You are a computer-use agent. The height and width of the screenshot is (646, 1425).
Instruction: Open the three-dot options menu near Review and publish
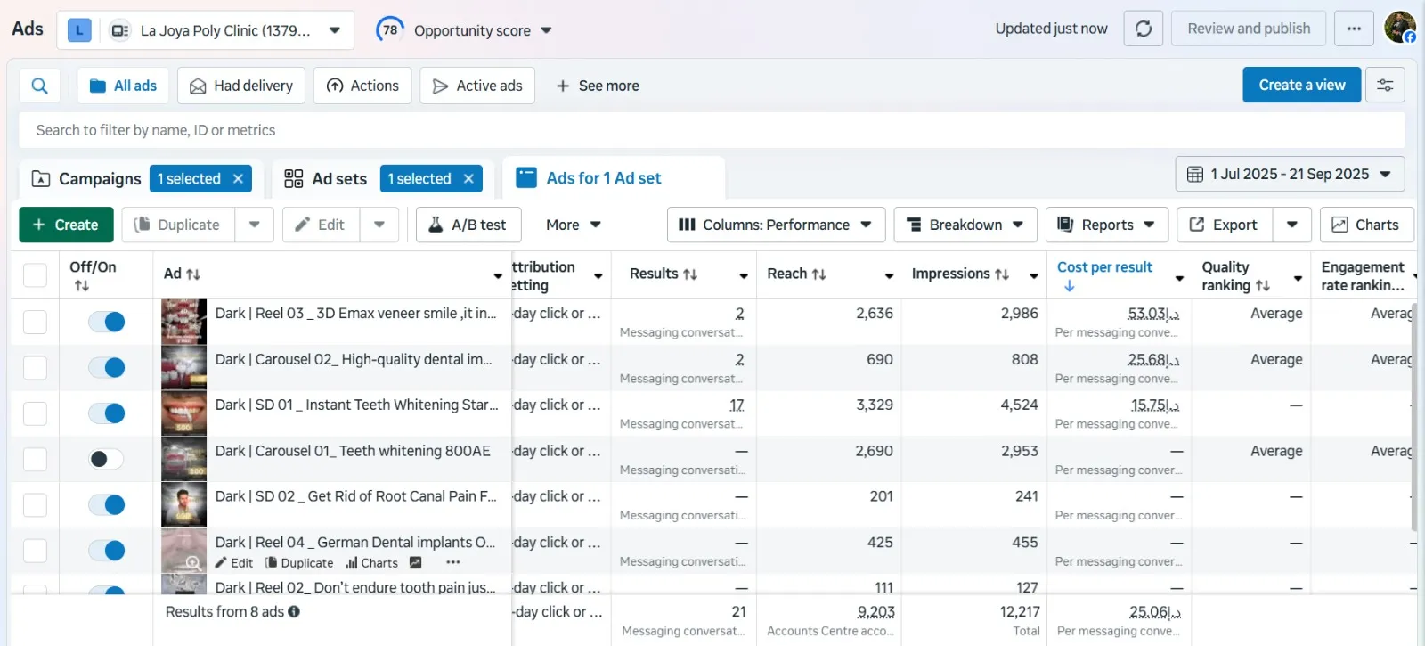(1354, 29)
